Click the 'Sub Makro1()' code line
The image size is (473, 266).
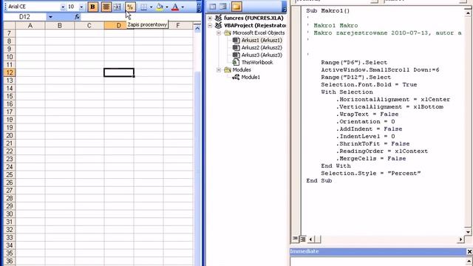328,11
